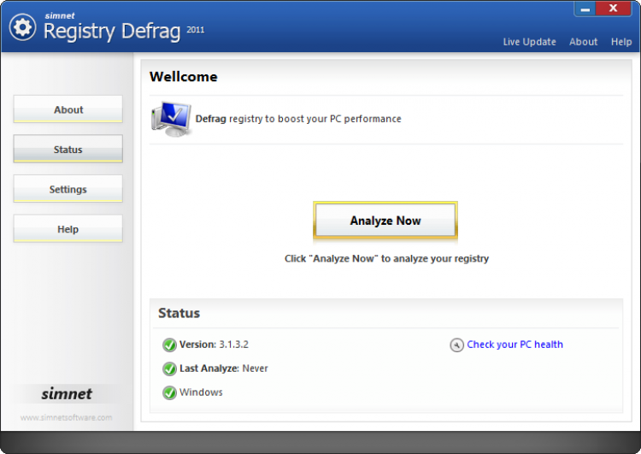Click the Status panel heading

[179, 313]
